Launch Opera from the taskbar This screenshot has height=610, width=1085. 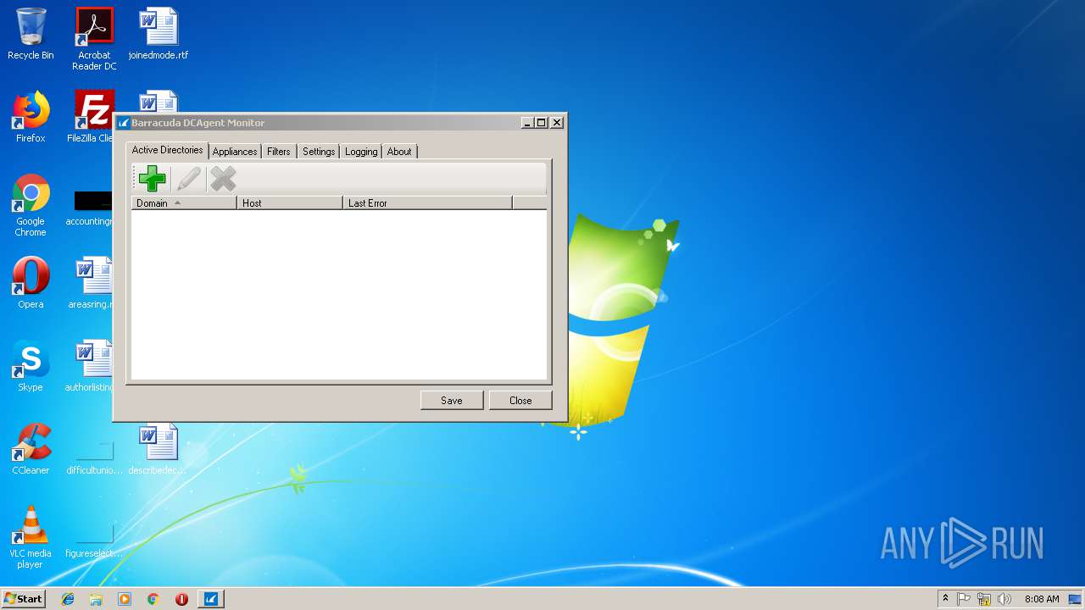(181, 599)
